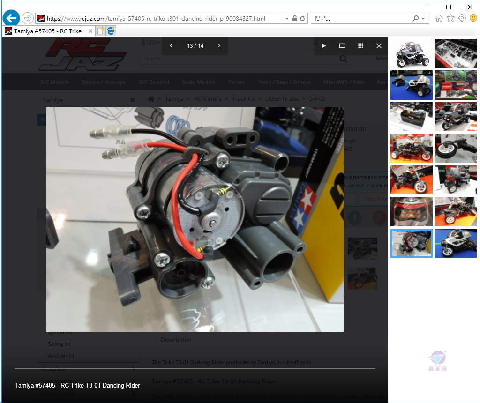Image resolution: width=480 pixels, height=403 pixels.
Task: Click the security lock icon in address bar
Action: coord(294,18)
